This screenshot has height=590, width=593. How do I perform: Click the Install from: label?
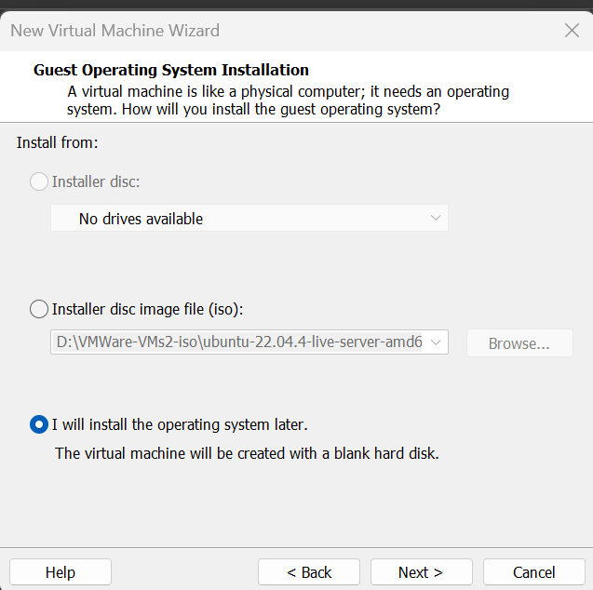[x=58, y=143]
